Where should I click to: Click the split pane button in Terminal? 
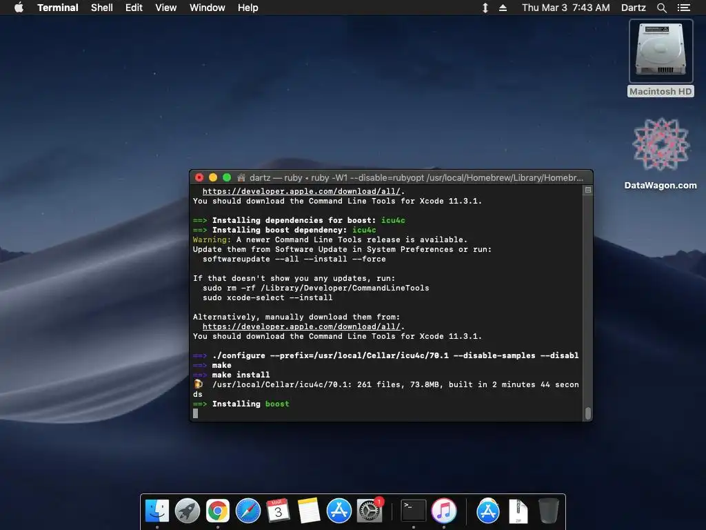(588, 190)
